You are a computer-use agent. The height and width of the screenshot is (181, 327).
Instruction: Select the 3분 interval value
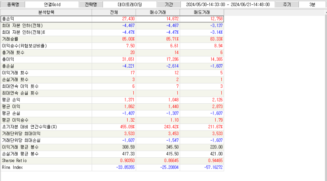tap(312, 4)
